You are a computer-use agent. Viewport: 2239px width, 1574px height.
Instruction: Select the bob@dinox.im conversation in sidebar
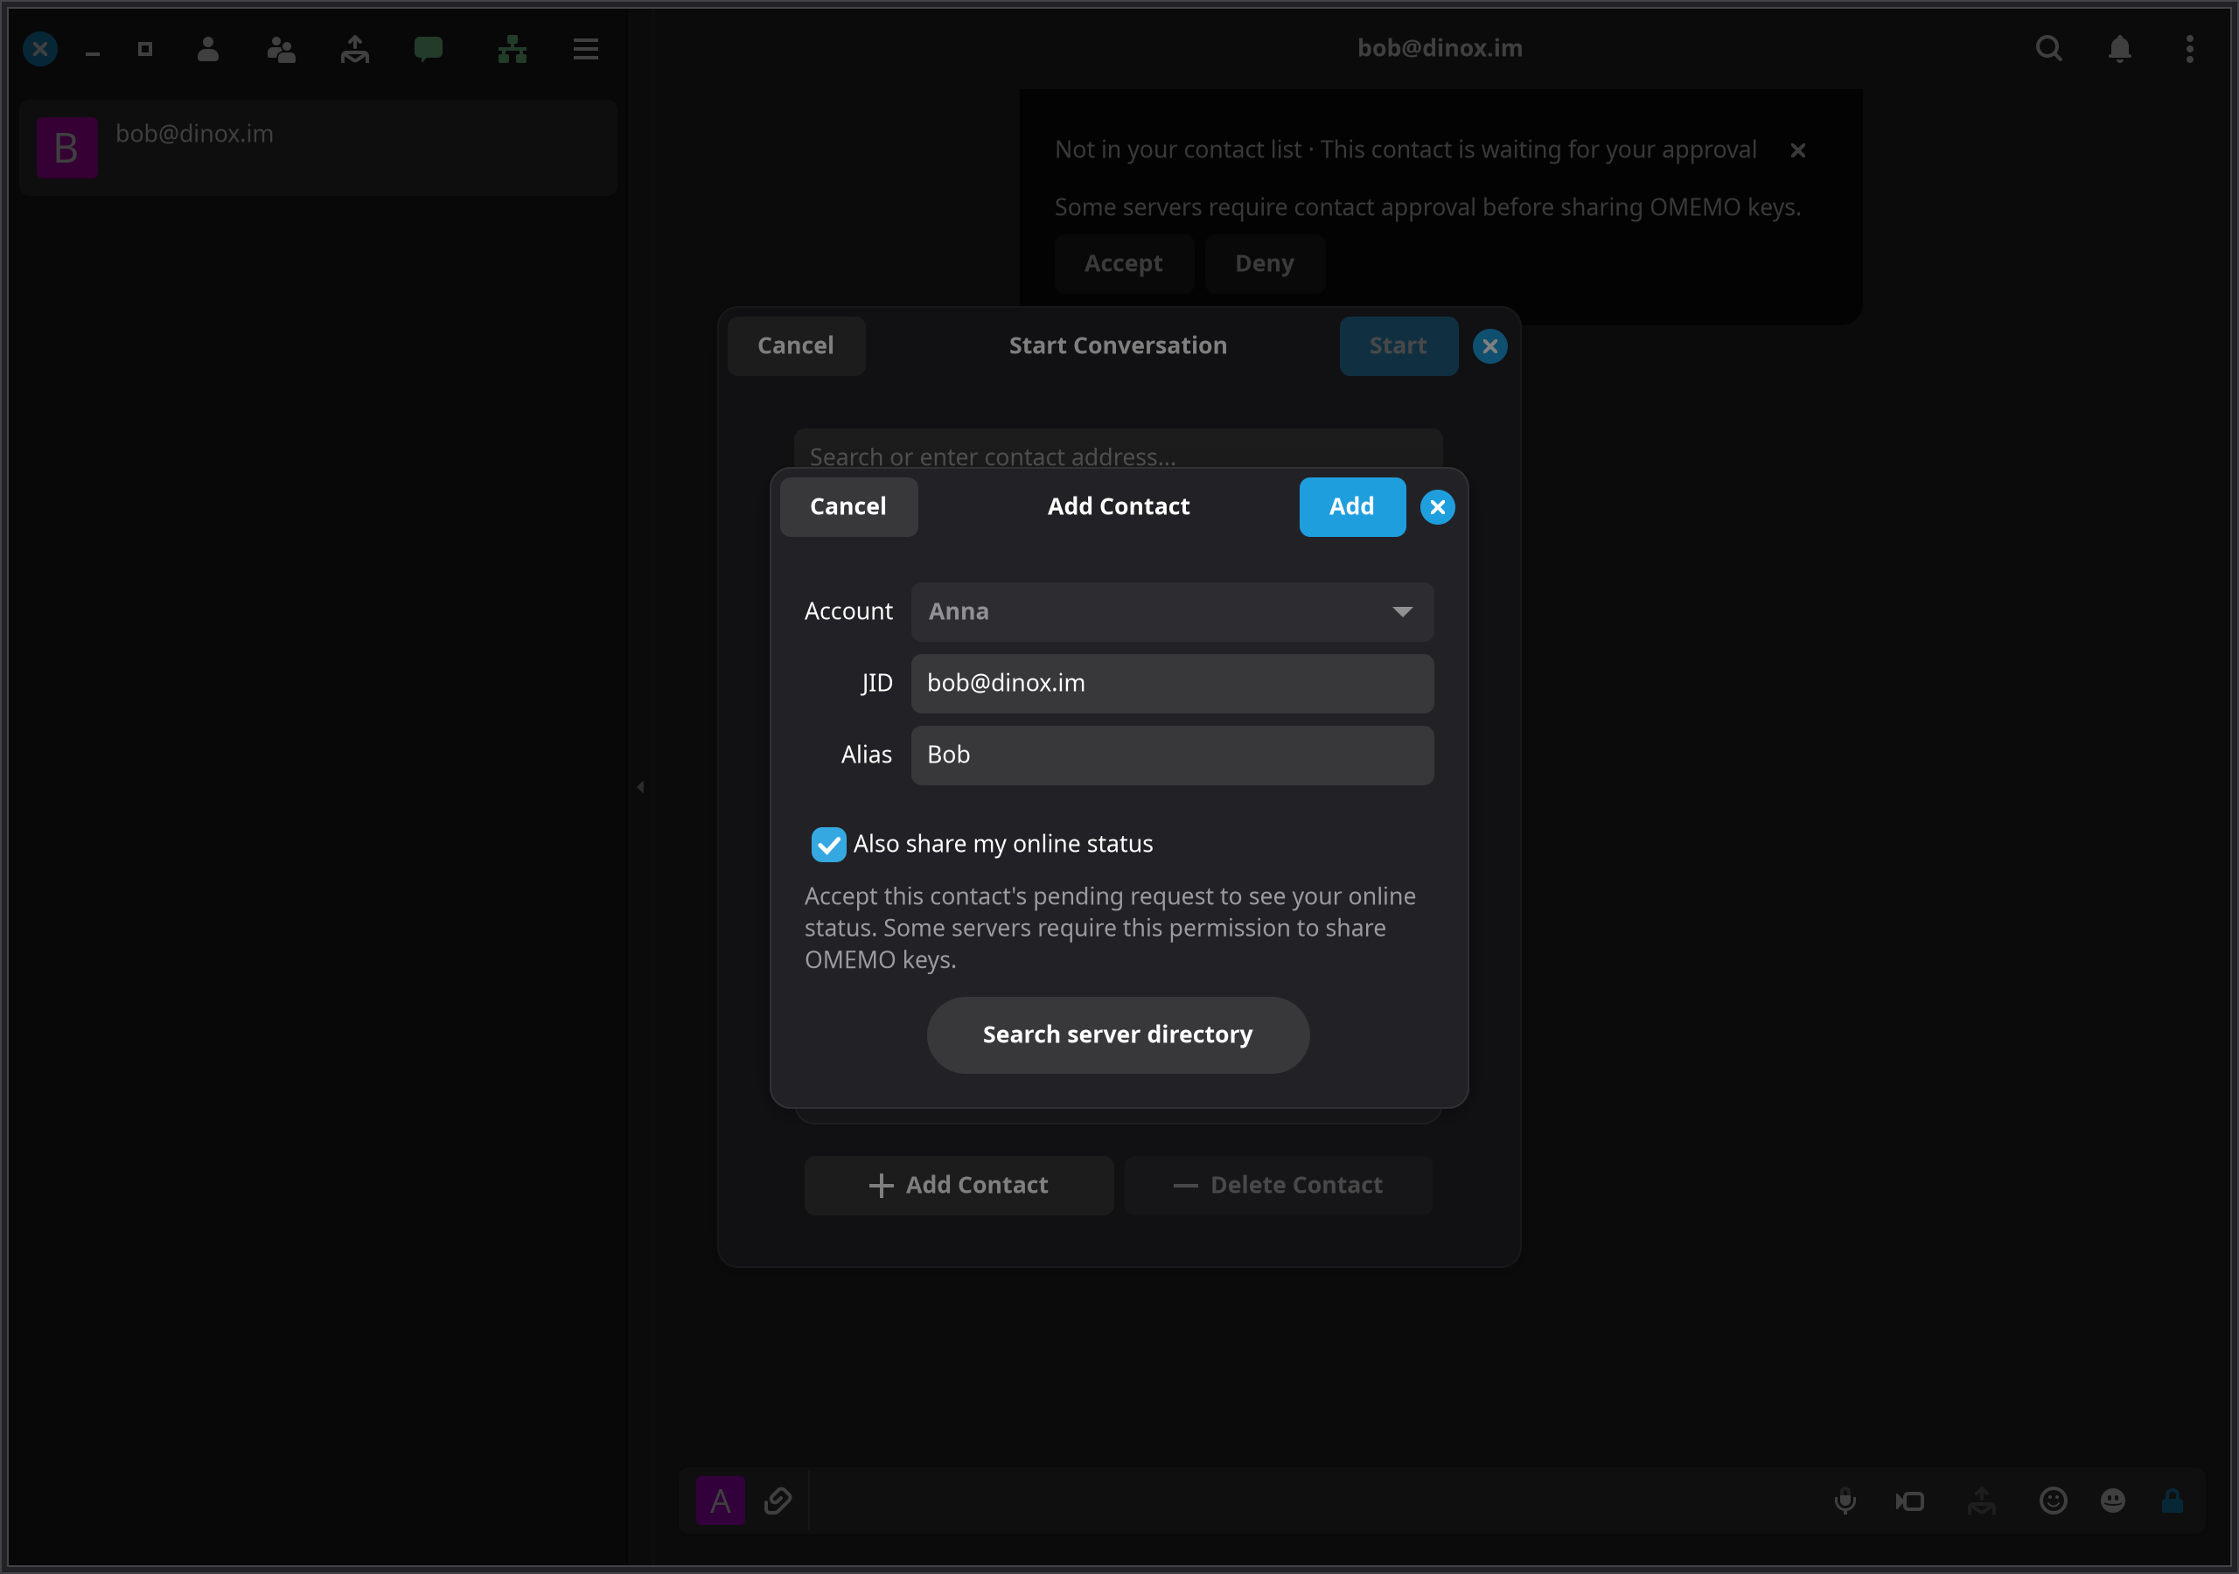pos(317,147)
